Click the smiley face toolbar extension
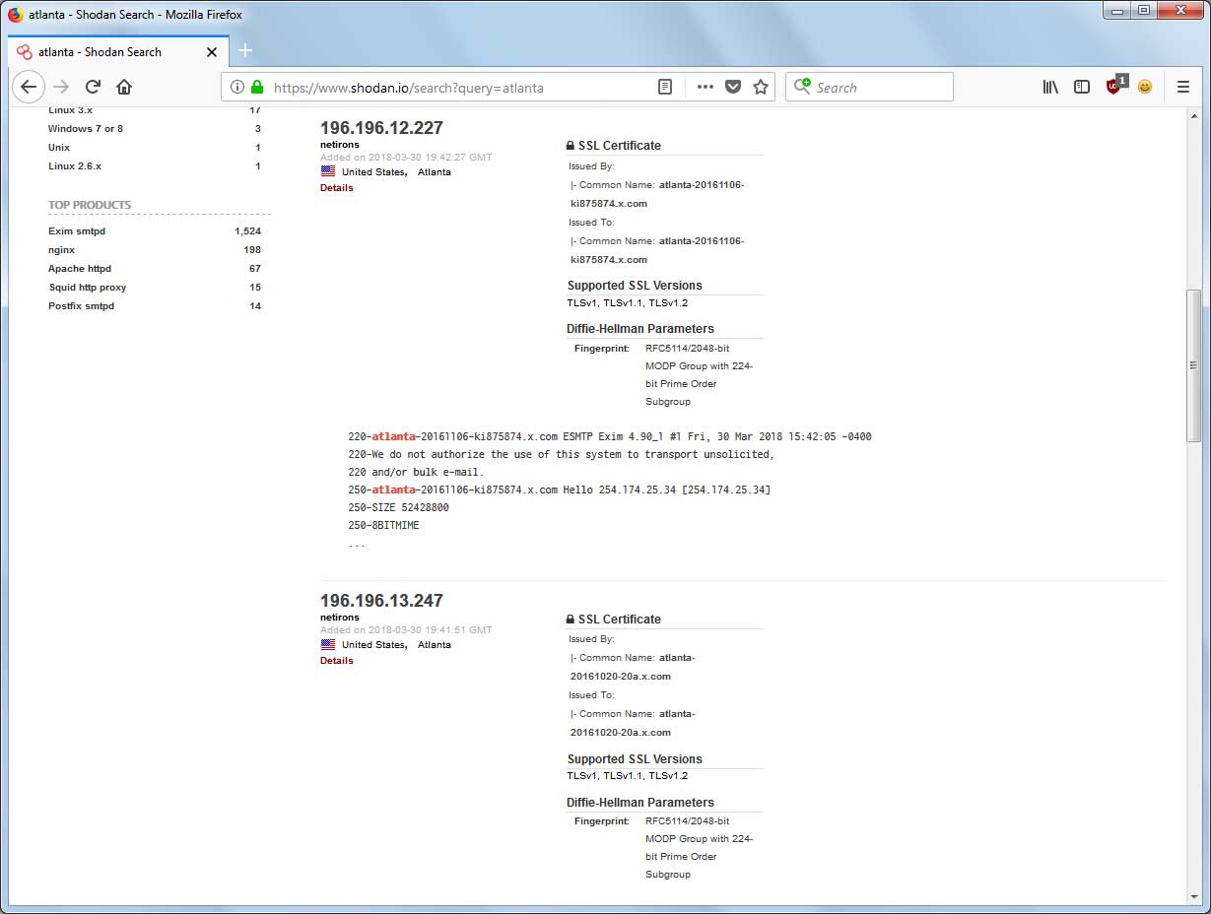Image resolution: width=1211 pixels, height=914 pixels. [x=1145, y=87]
